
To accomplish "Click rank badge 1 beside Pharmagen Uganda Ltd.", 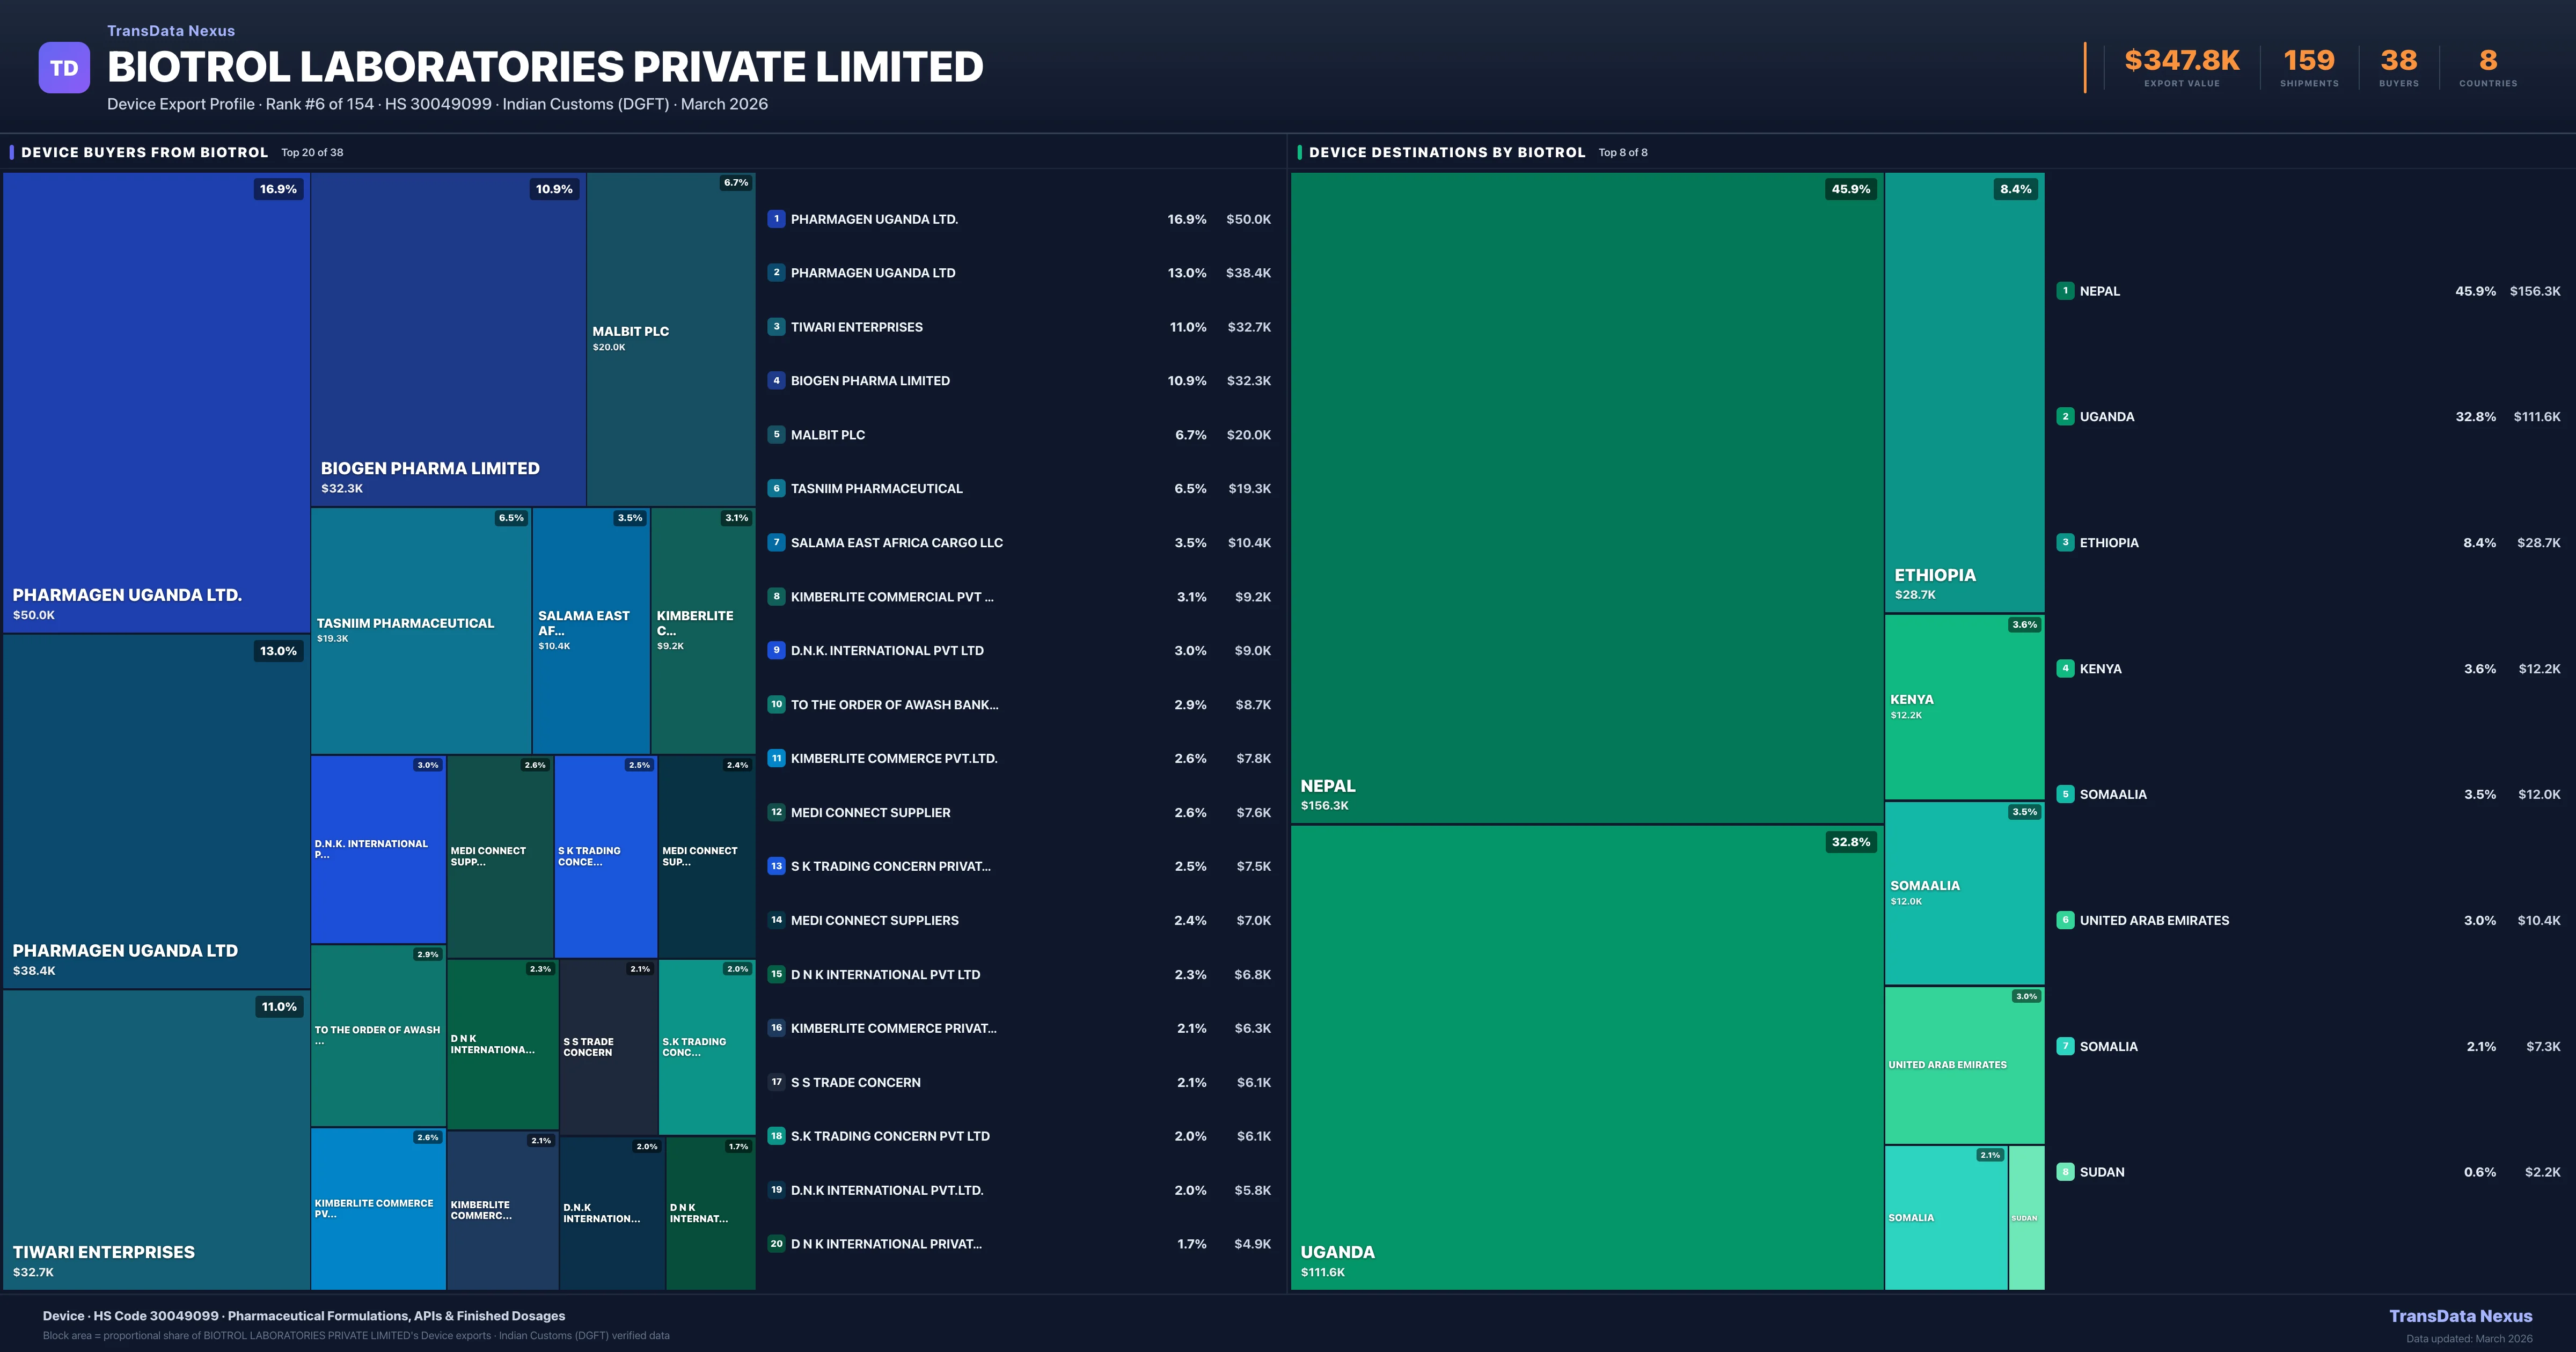I will (x=776, y=219).
